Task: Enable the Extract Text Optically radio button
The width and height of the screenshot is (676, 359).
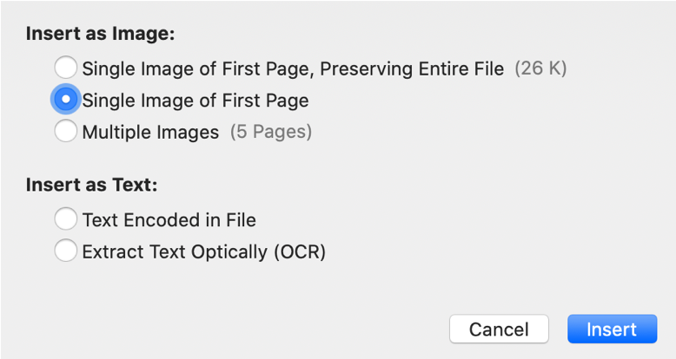Action: [66, 251]
